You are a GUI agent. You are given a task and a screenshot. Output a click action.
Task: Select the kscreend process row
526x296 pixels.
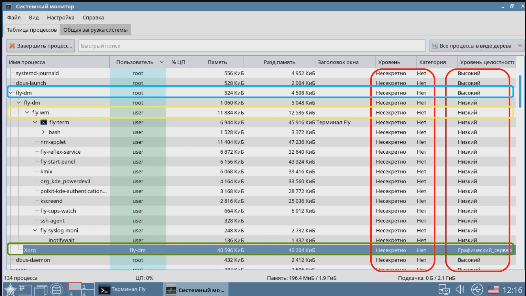click(x=261, y=201)
